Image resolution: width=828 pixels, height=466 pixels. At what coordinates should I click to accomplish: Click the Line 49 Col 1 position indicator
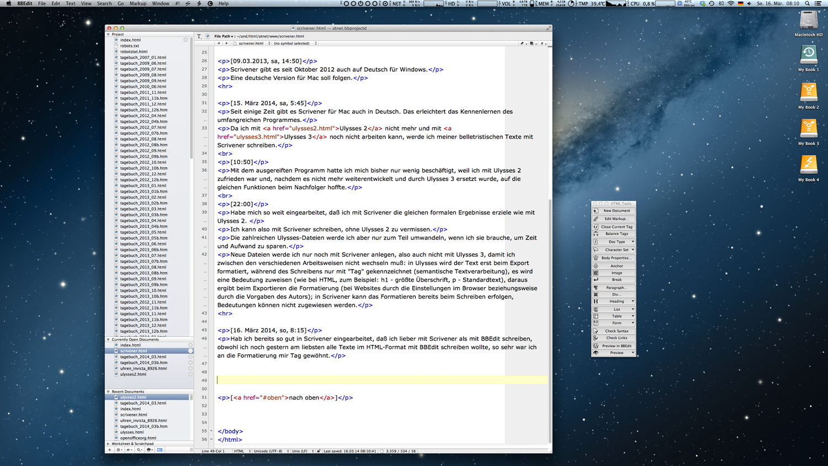point(213,451)
